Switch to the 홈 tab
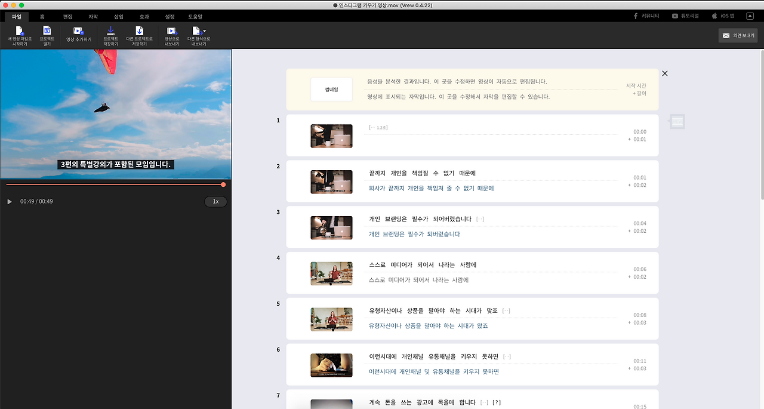Viewport: 764px width, 409px height. (x=42, y=17)
